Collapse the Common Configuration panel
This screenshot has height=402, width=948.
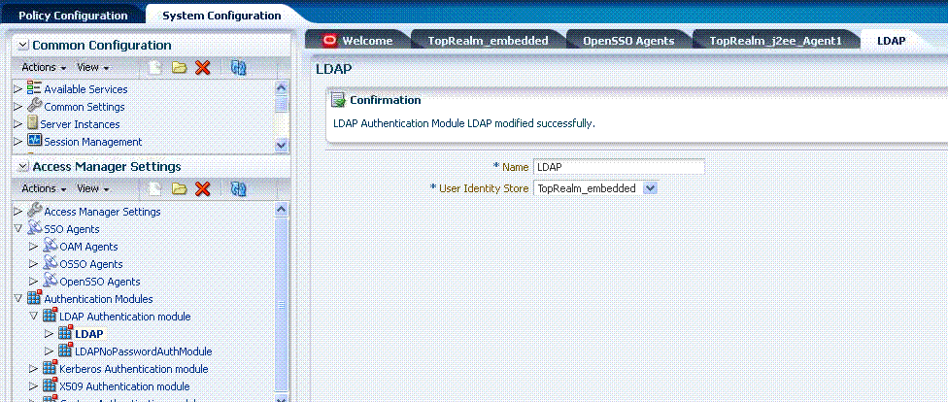point(23,45)
